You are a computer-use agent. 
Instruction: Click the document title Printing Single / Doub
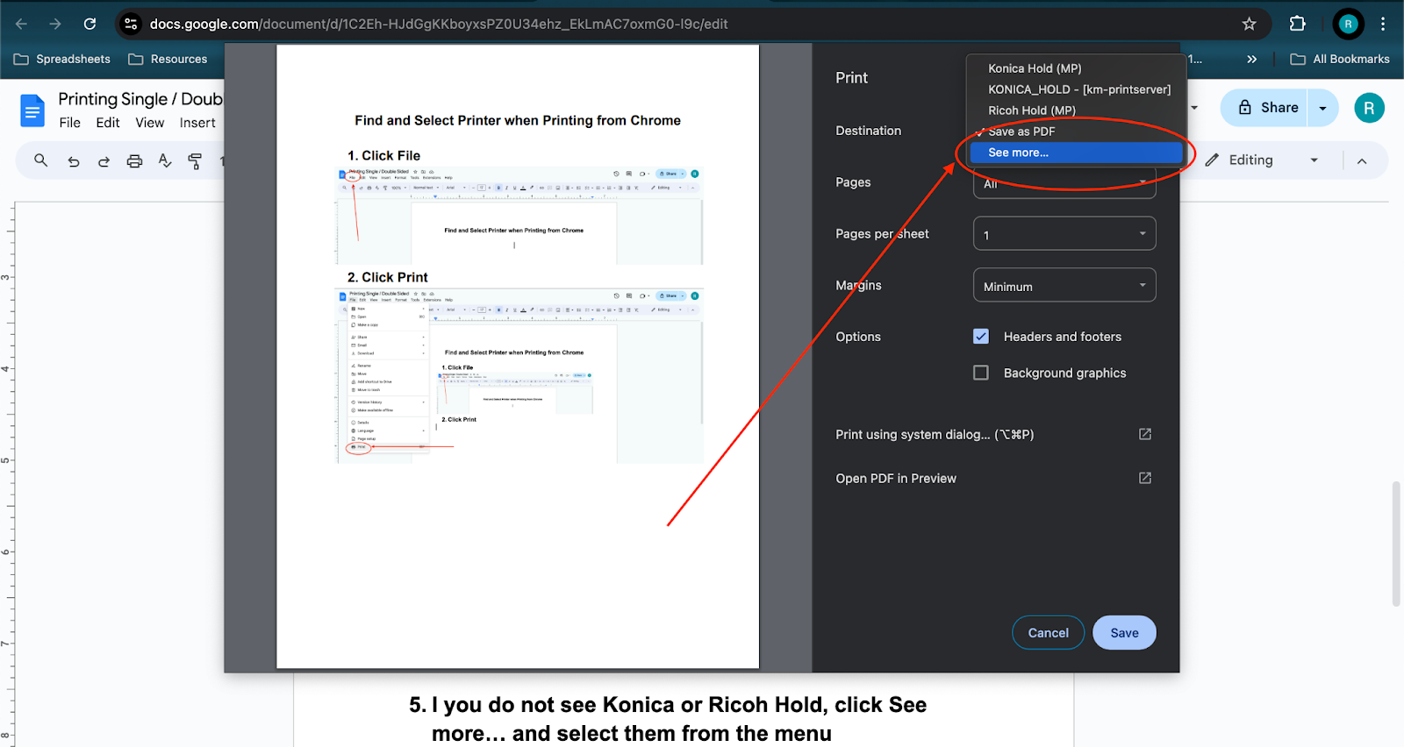click(x=140, y=99)
